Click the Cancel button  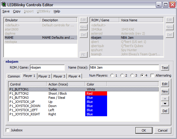click(x=163, y=130)
